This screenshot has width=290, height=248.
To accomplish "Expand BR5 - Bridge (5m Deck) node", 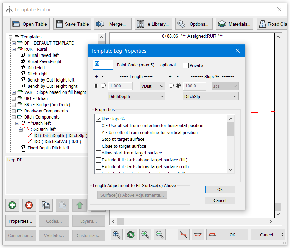I will pos(14,105).
